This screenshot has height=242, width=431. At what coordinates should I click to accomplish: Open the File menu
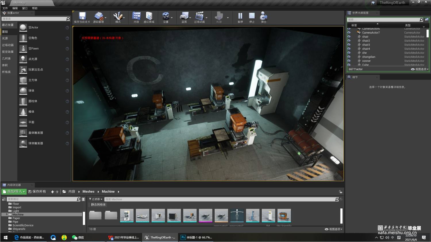5,8
